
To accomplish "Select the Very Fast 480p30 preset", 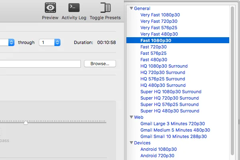I will point(159,34).
